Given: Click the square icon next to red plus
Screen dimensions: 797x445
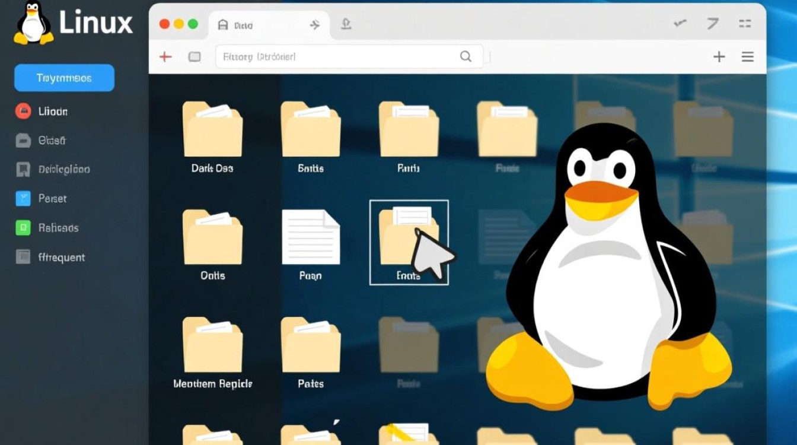Looking at the screenshot, I should point(195,57).
